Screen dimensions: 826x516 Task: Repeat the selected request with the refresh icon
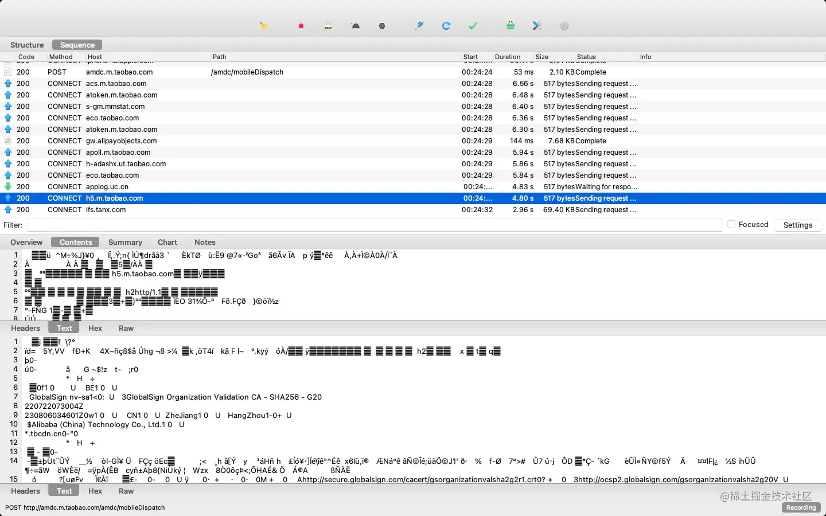[446, 26]
